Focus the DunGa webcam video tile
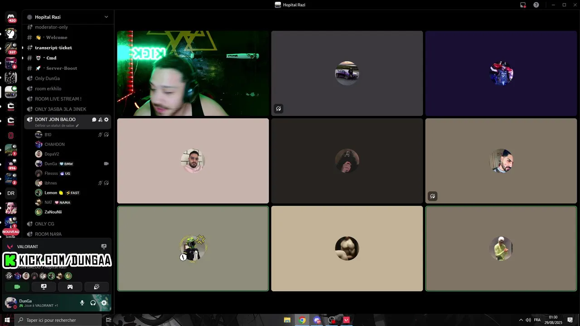The height and width of the screenshot is (326, 580). point(193,73)
